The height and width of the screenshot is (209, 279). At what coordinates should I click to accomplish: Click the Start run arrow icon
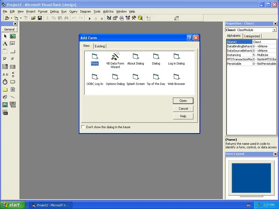point(90,18)
